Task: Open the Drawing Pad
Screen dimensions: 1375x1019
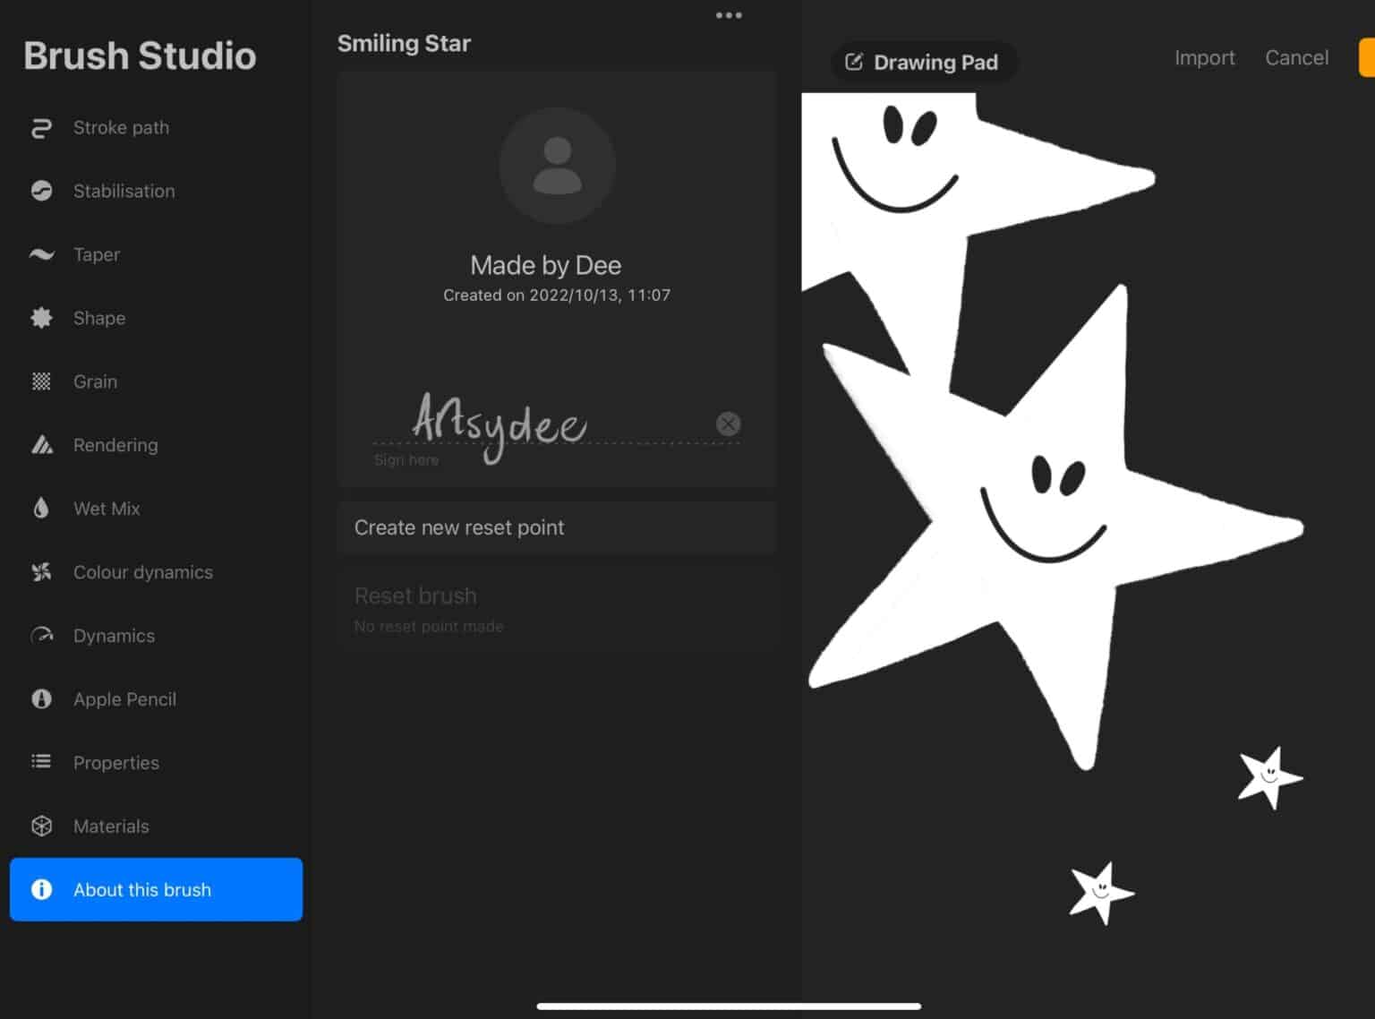Action: [924, 62]
